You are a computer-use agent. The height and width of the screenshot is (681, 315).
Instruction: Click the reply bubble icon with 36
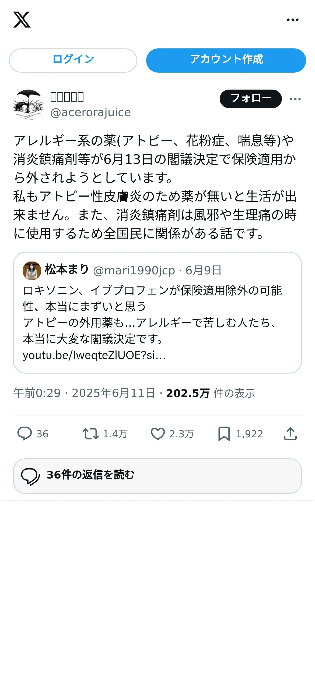coord(25,434)
